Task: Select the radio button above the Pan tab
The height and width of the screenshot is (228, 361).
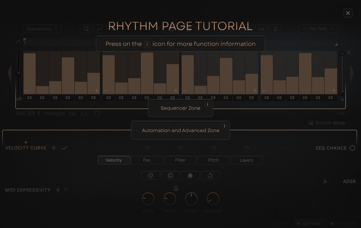Action: 147,148
